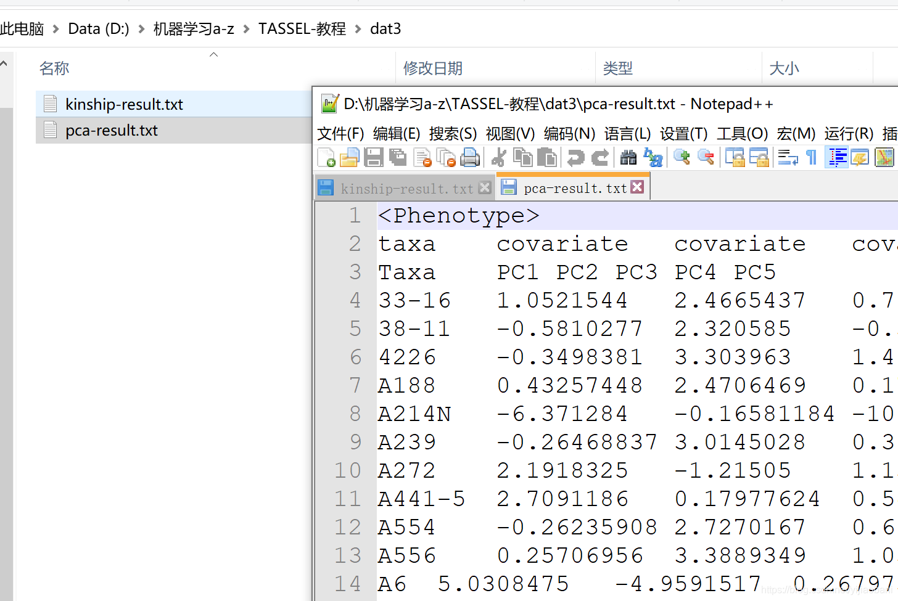The image size is (898, 601).
Task: Open dat3 from the address bar
Action: click(385, 28)
